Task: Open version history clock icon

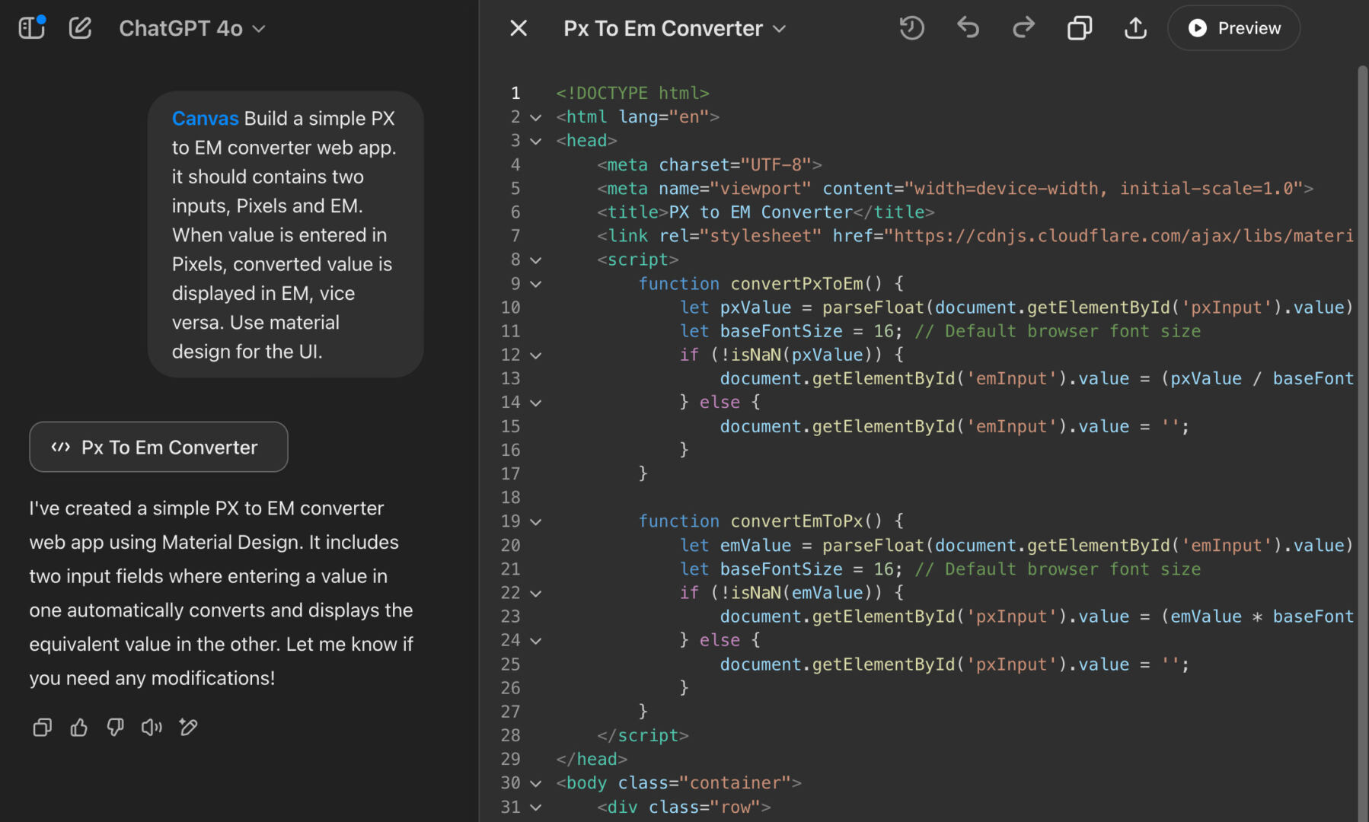Action: coord(911,28)
